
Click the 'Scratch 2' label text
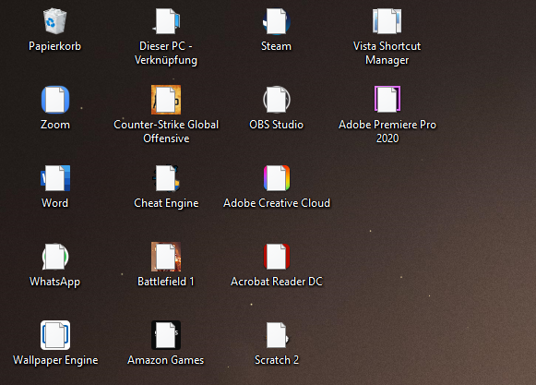[277, 360]
